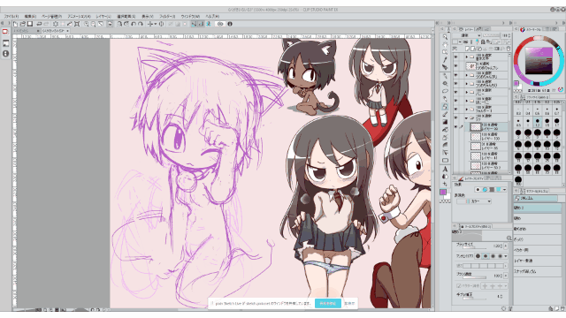Close the first document tab
This screenshot has width=566, height=318.
tap(38, 31)
